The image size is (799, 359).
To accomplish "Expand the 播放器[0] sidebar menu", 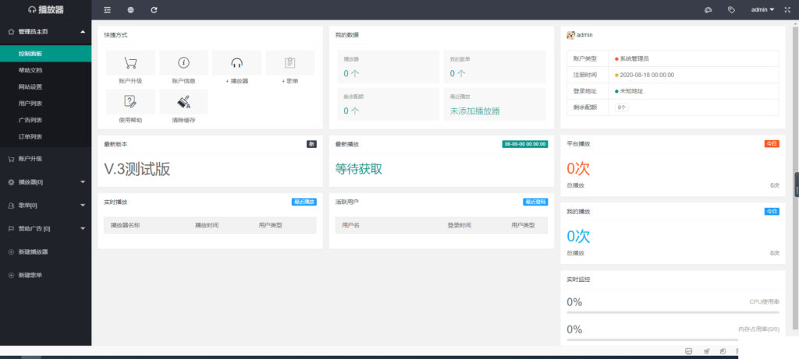I will [45, 182].
